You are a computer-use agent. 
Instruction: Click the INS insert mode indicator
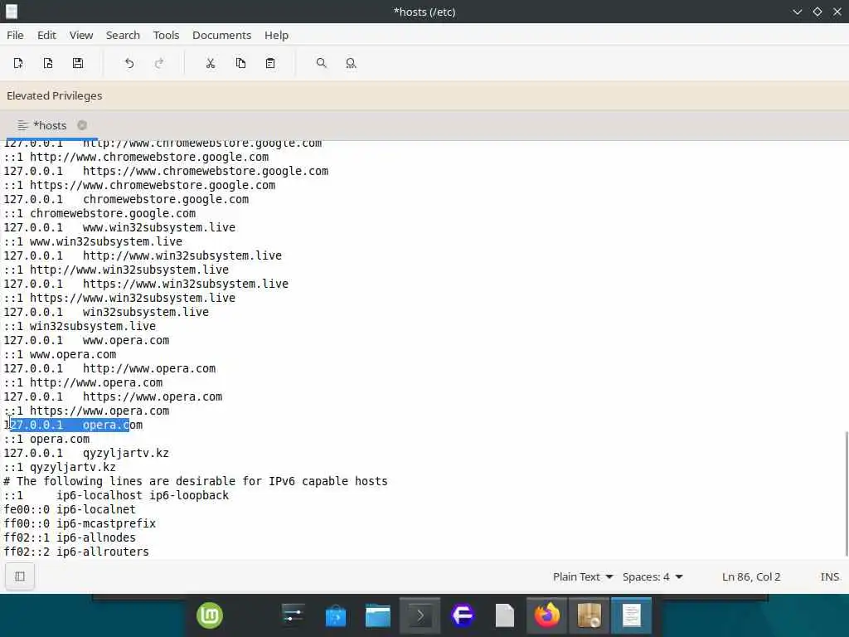tap(829, 577)
